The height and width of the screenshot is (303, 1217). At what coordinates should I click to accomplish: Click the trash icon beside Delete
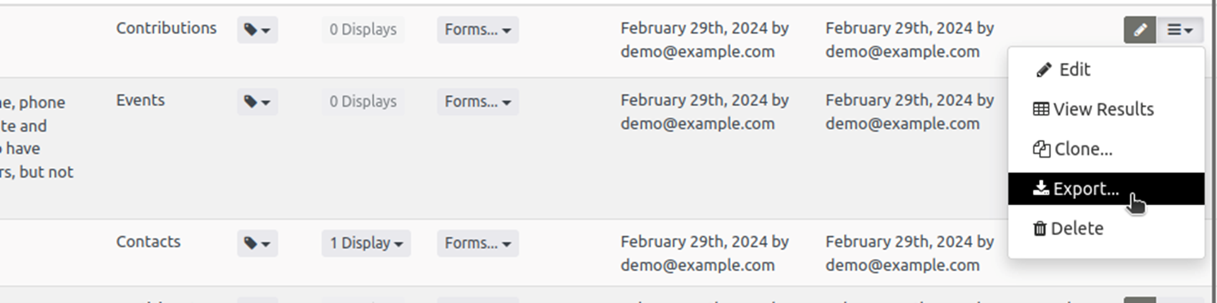[x=1040, y=229]
